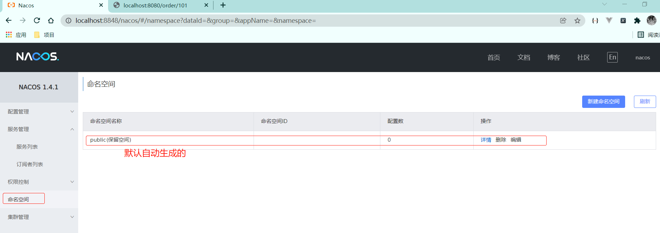
Task: Click the dark square X extension icon
Action: tap(623, 21)
